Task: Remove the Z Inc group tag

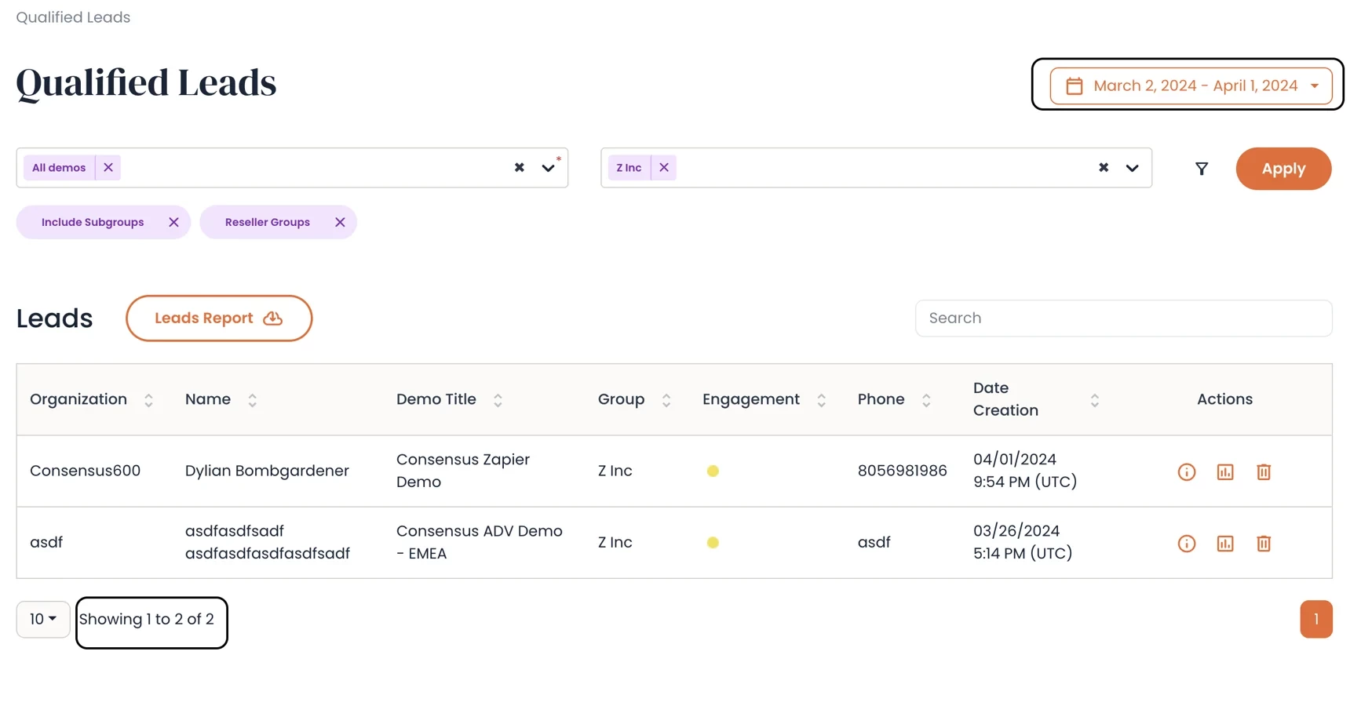Action: click(x=664, y=168)
